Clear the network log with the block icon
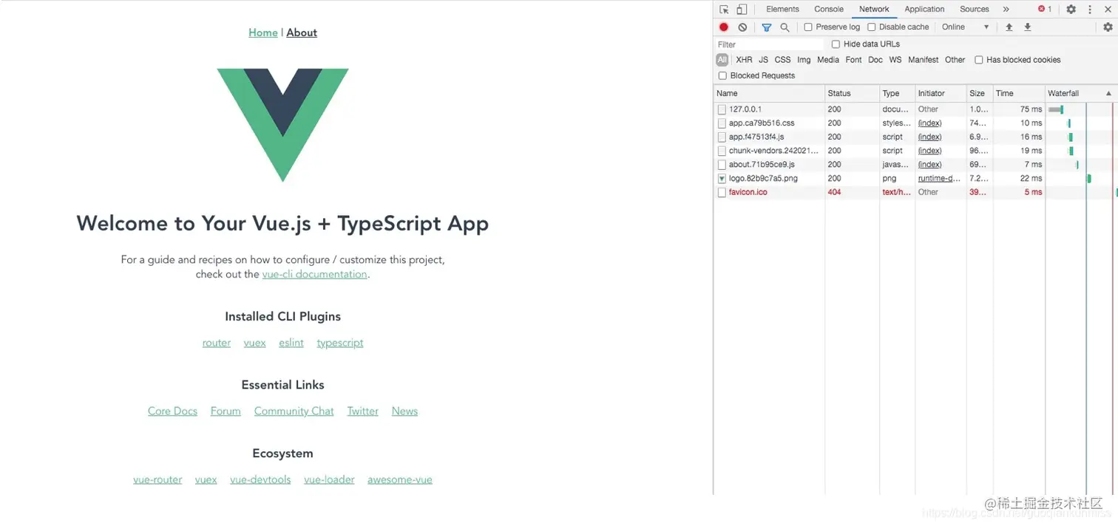This screenshot has height=526, width=1118. pos(742,27)
